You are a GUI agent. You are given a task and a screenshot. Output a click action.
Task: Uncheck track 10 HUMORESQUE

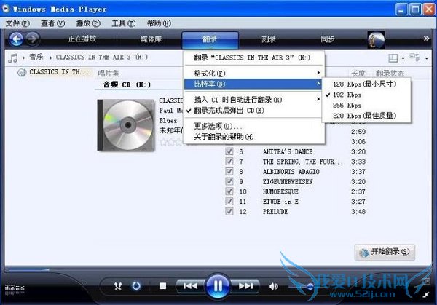click(x=229, y=191)
